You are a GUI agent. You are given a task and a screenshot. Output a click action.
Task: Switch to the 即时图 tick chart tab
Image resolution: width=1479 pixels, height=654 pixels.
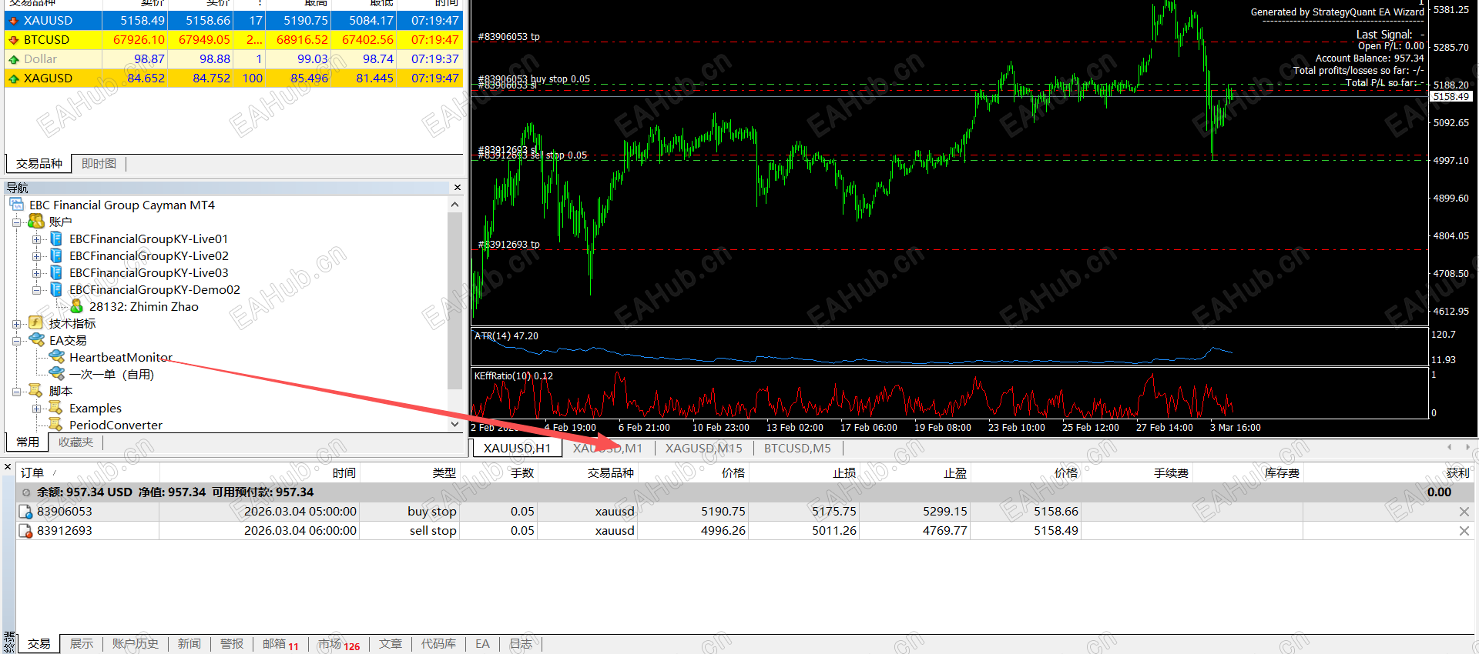pos(99,164)
